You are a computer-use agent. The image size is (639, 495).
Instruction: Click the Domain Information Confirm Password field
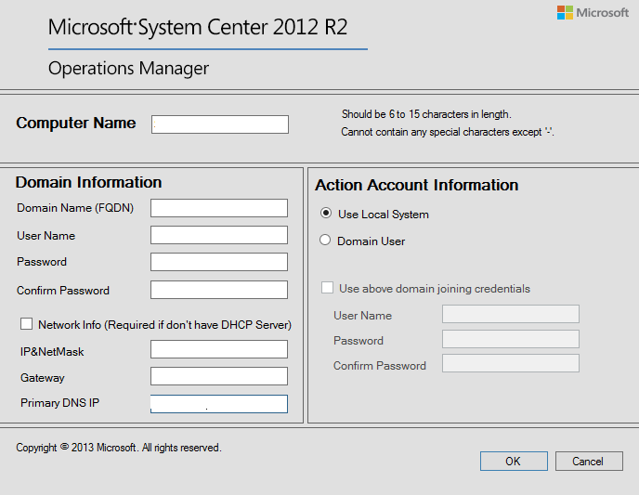pos(219,290)
